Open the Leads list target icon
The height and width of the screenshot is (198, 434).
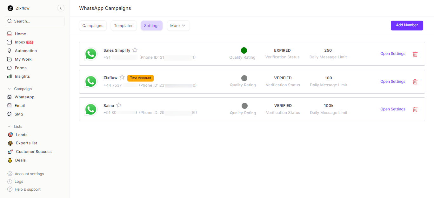[x=10, y=135]
